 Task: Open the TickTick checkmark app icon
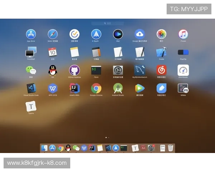click(x=75, y=34)
